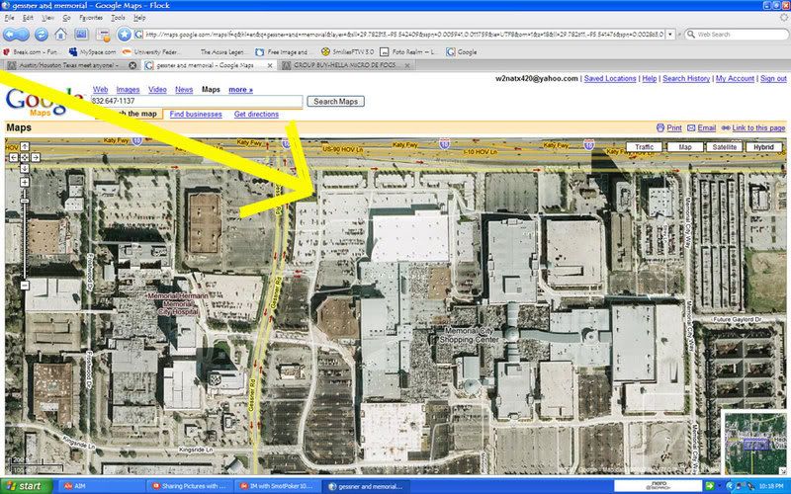The height and width of the screenshot is (494, 791).
Task: Click the Windows Start button
Action: tap(26, 486)
